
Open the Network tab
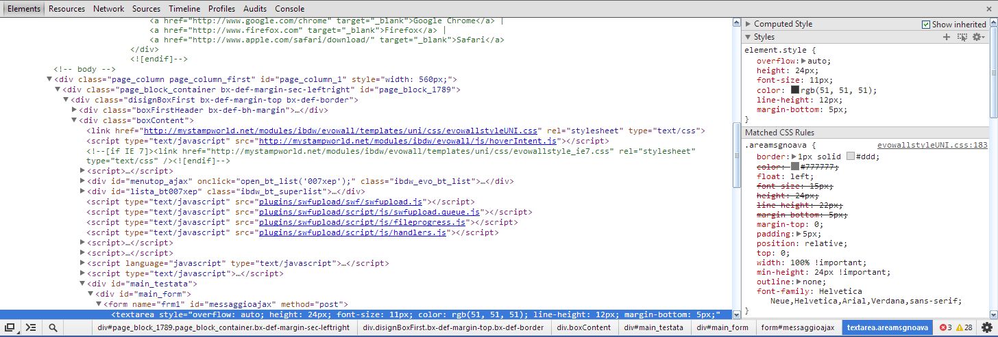tap(108, 9)
